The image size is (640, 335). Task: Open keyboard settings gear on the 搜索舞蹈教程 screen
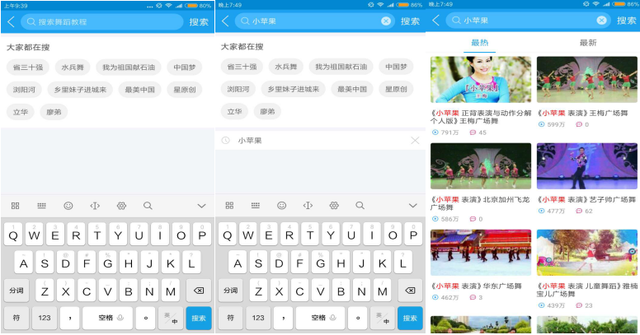pos(121,206)
